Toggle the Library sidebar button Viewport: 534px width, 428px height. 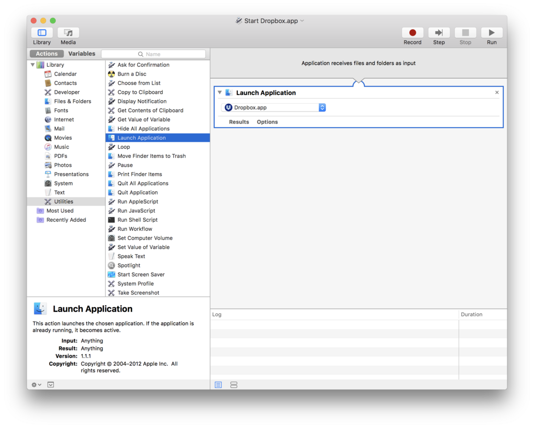(42, 33)
